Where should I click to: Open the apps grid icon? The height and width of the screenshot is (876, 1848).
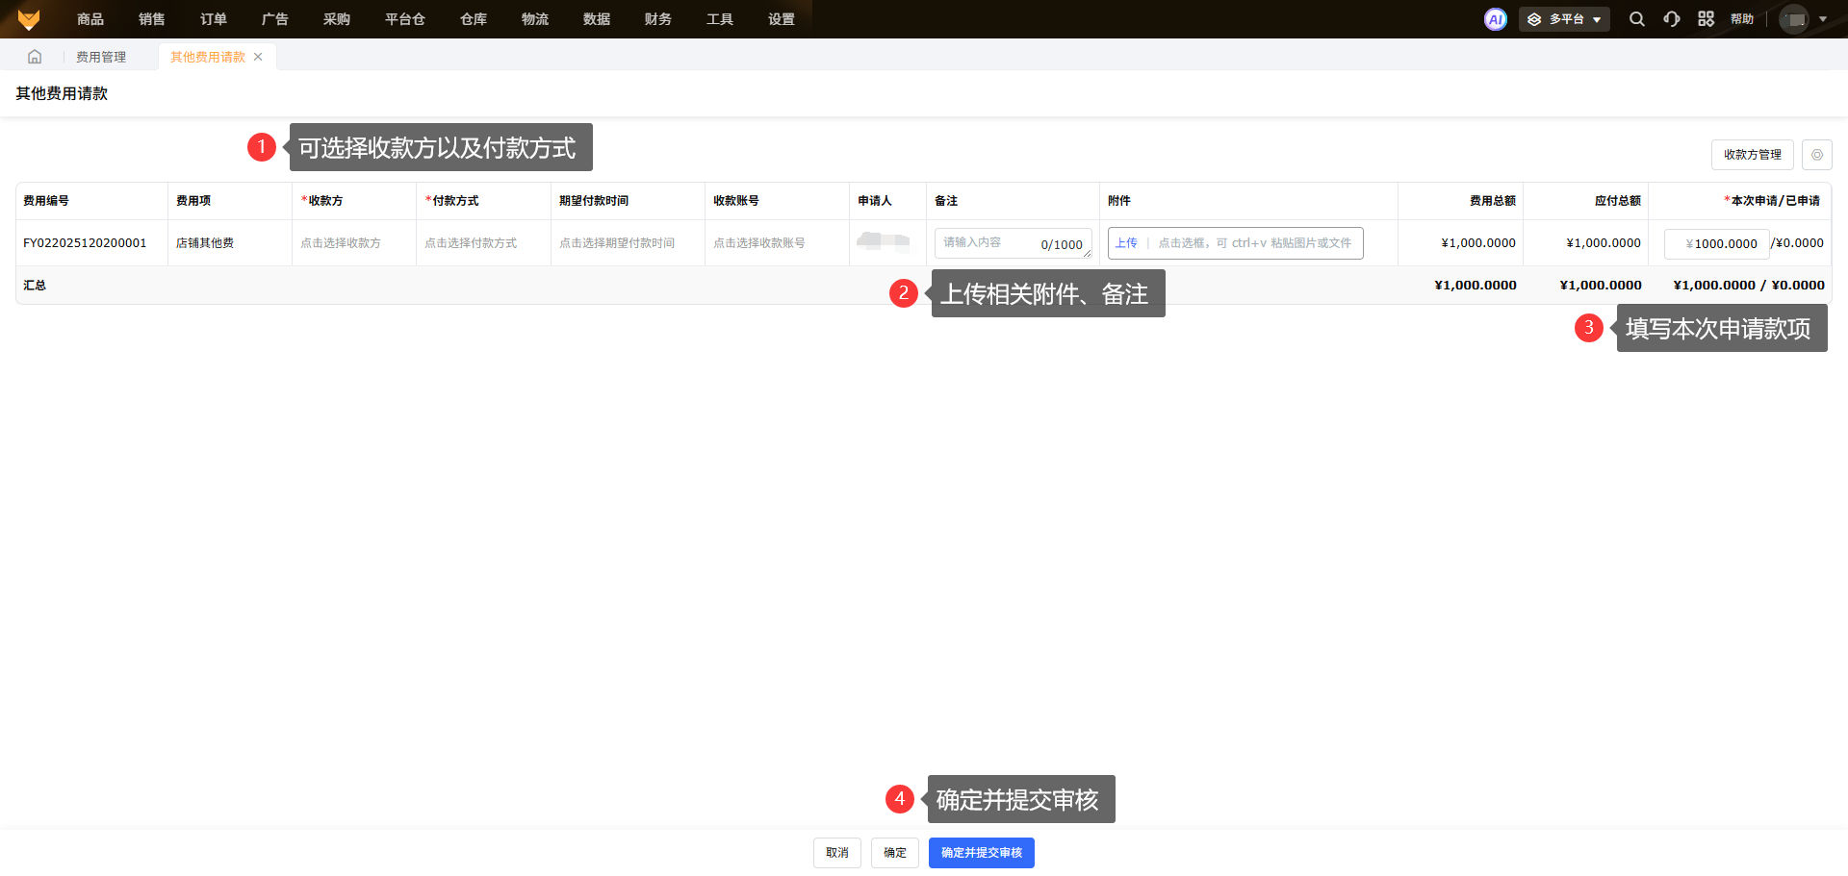point(1706,19)
